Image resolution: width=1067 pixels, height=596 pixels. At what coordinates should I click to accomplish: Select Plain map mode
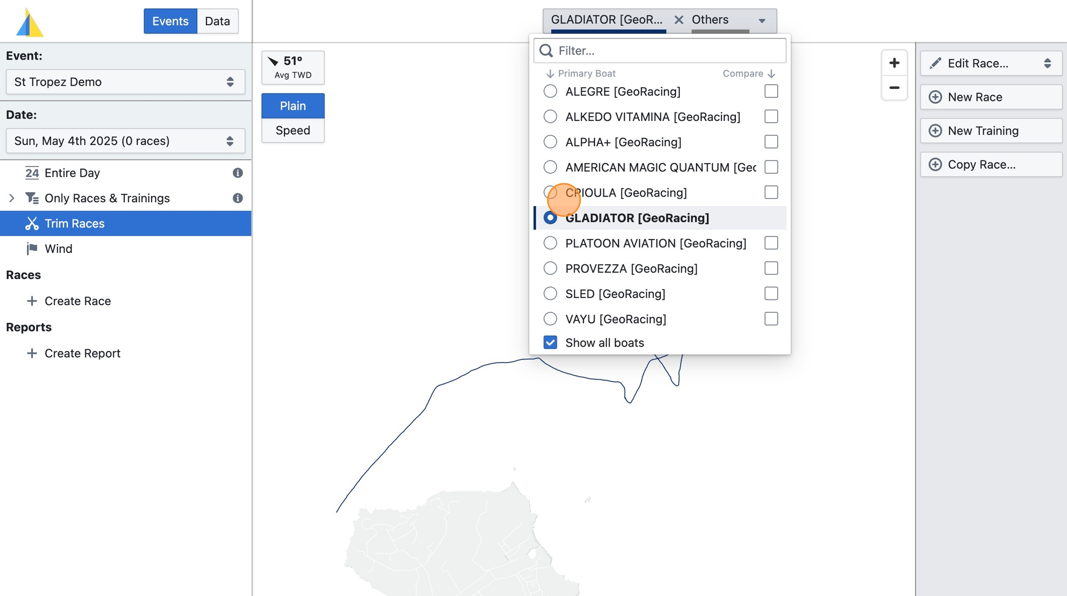pos(292,106)
